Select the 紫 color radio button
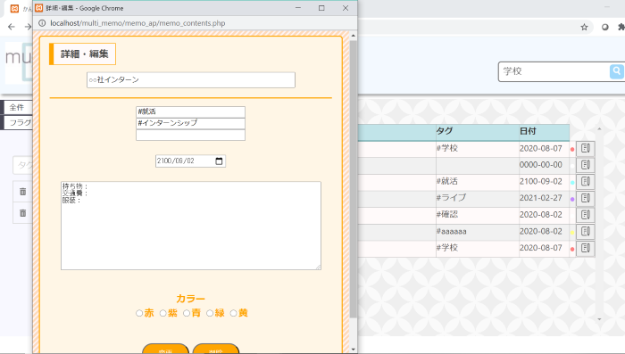 tap(162, 313)
